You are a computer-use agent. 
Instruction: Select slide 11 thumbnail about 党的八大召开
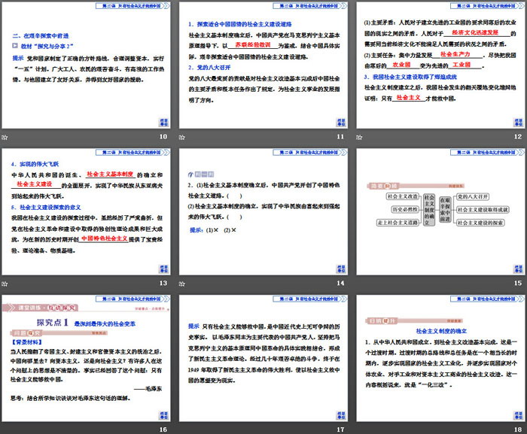(x=263, y=65)
